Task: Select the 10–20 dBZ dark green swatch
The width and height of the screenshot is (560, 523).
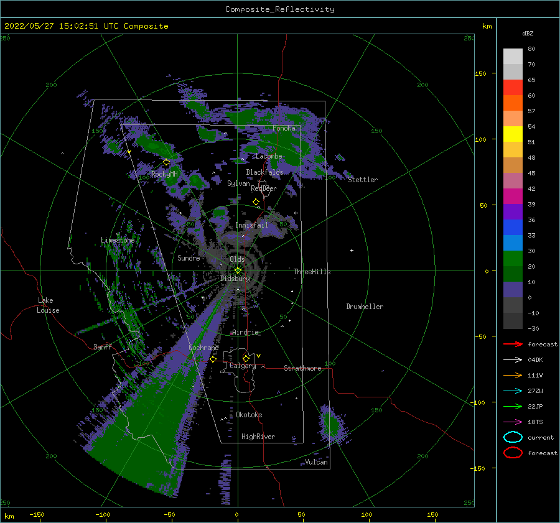Action: click(x=513, y=274)
